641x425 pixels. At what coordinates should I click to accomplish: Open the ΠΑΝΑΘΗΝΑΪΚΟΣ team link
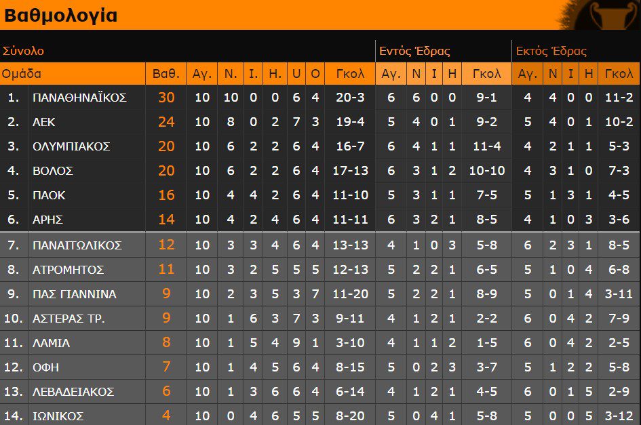[x=79, y=98]
